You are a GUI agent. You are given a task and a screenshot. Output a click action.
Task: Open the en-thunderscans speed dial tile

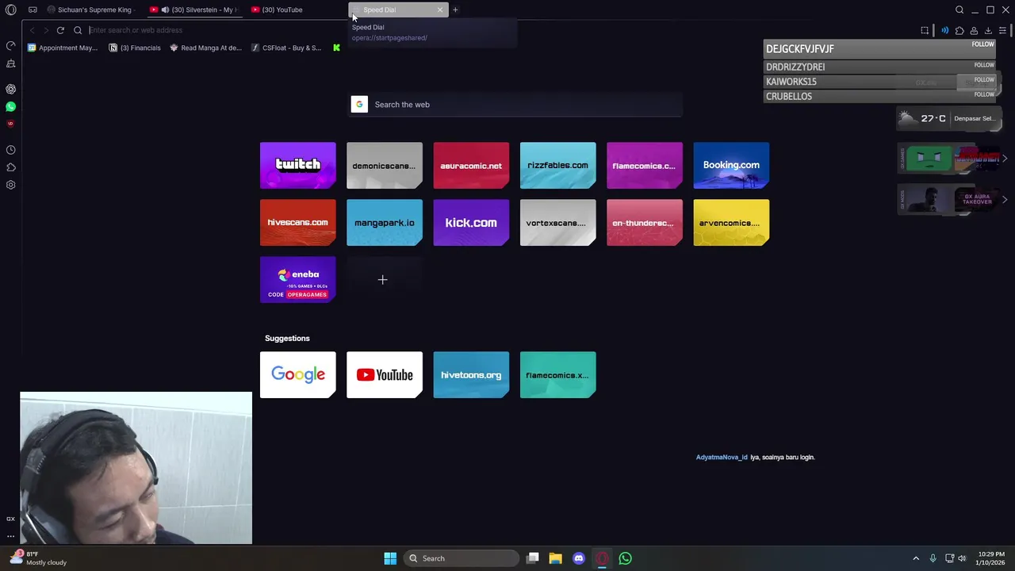click(x=645, y=223)
